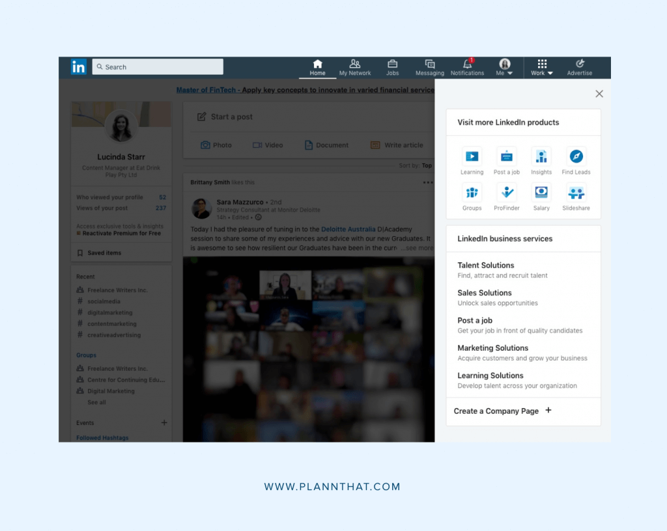The image size is (667, 531).
Task: Click Start a post
Action: click(225, 117)
